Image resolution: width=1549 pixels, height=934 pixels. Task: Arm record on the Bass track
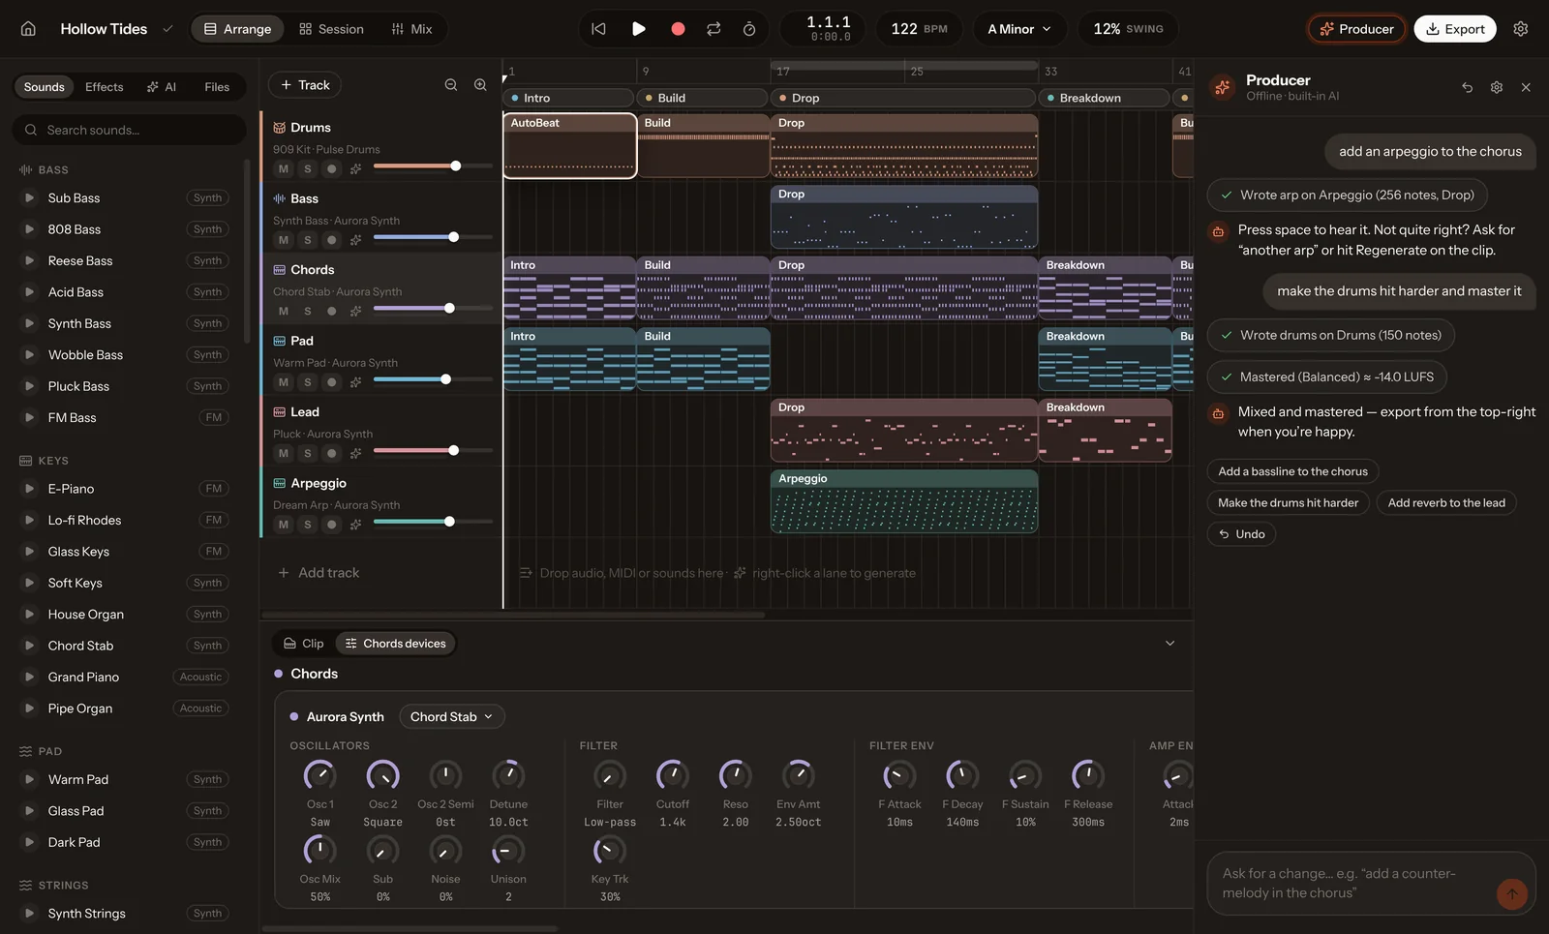[x=332, y=240]
